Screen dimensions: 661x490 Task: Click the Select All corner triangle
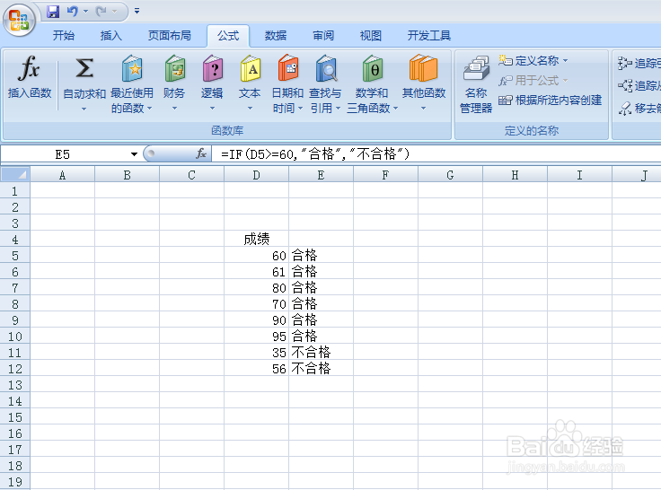pyautogui.click(x=15, y=174)
